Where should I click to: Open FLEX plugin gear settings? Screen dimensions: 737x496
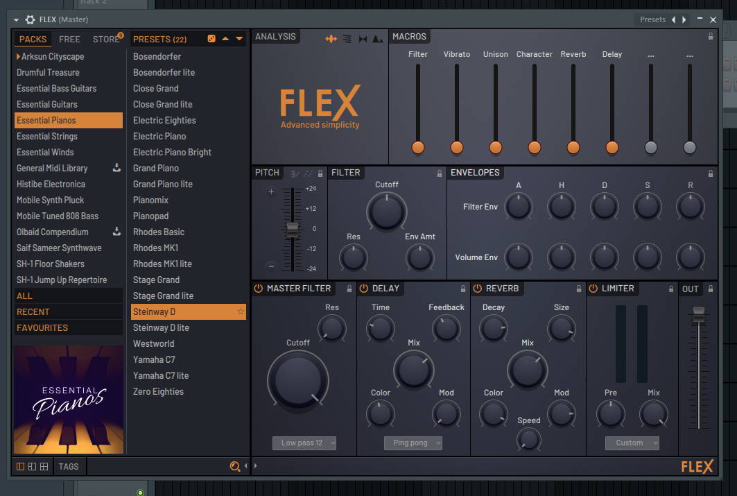[x=30, y=19]
